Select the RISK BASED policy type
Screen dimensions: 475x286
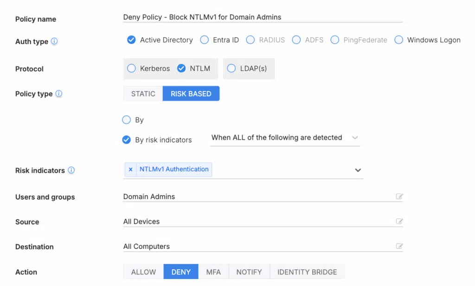(x=191, y=94)
